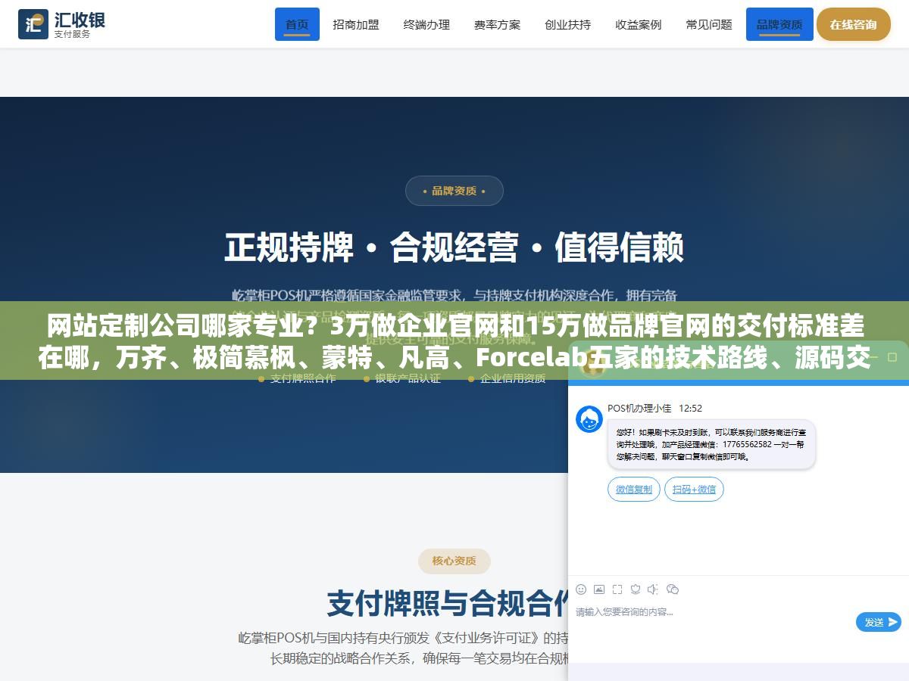Click the 在线咨询 button

[x=853, y=24]
